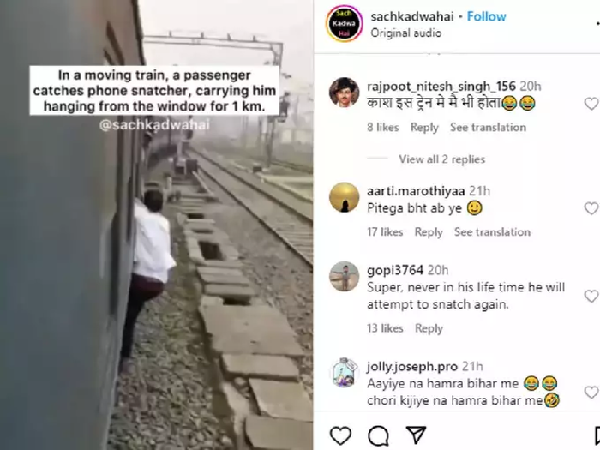Open rajpoot_nitesh_singh_156 avatar

click(344, 93)
